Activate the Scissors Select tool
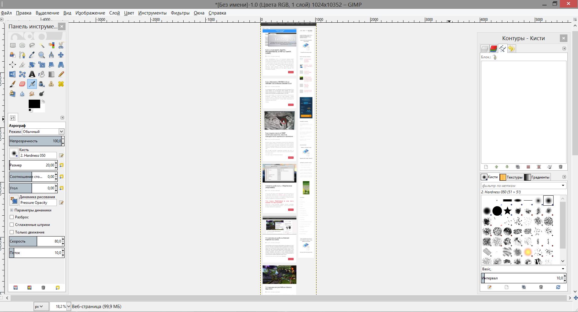This screenshot has width=578, height=312. pyautogui.click(x=61, y=45)
